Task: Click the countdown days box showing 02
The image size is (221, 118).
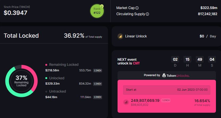Action: (175, 60)
